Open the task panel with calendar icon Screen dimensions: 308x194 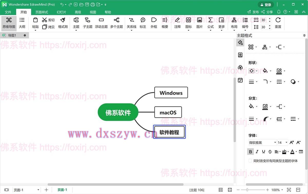[x=240, y=80]
